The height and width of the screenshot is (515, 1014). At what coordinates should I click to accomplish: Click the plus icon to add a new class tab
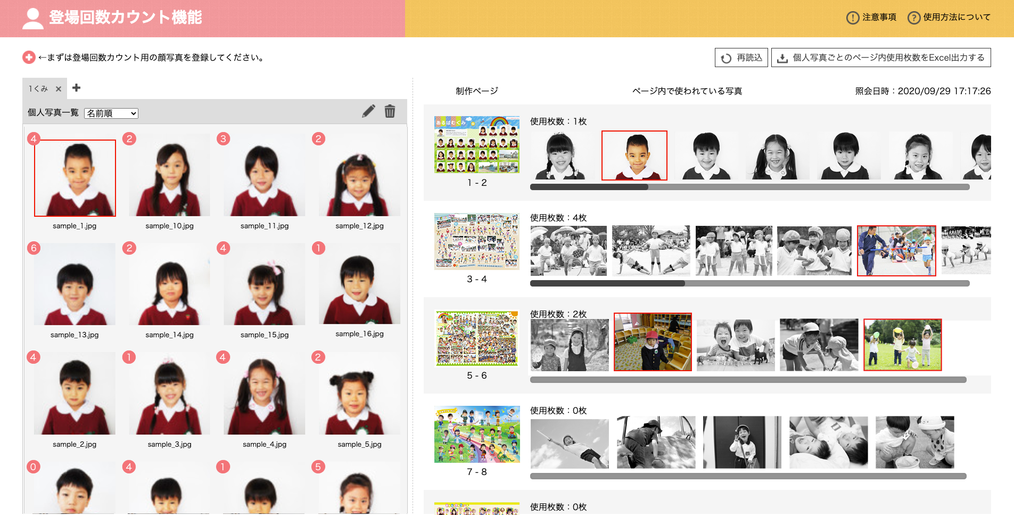point(77,87)
